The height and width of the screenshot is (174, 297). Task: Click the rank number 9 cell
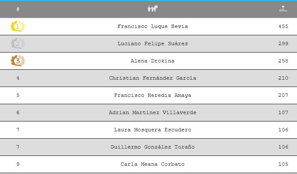point(18,165)
